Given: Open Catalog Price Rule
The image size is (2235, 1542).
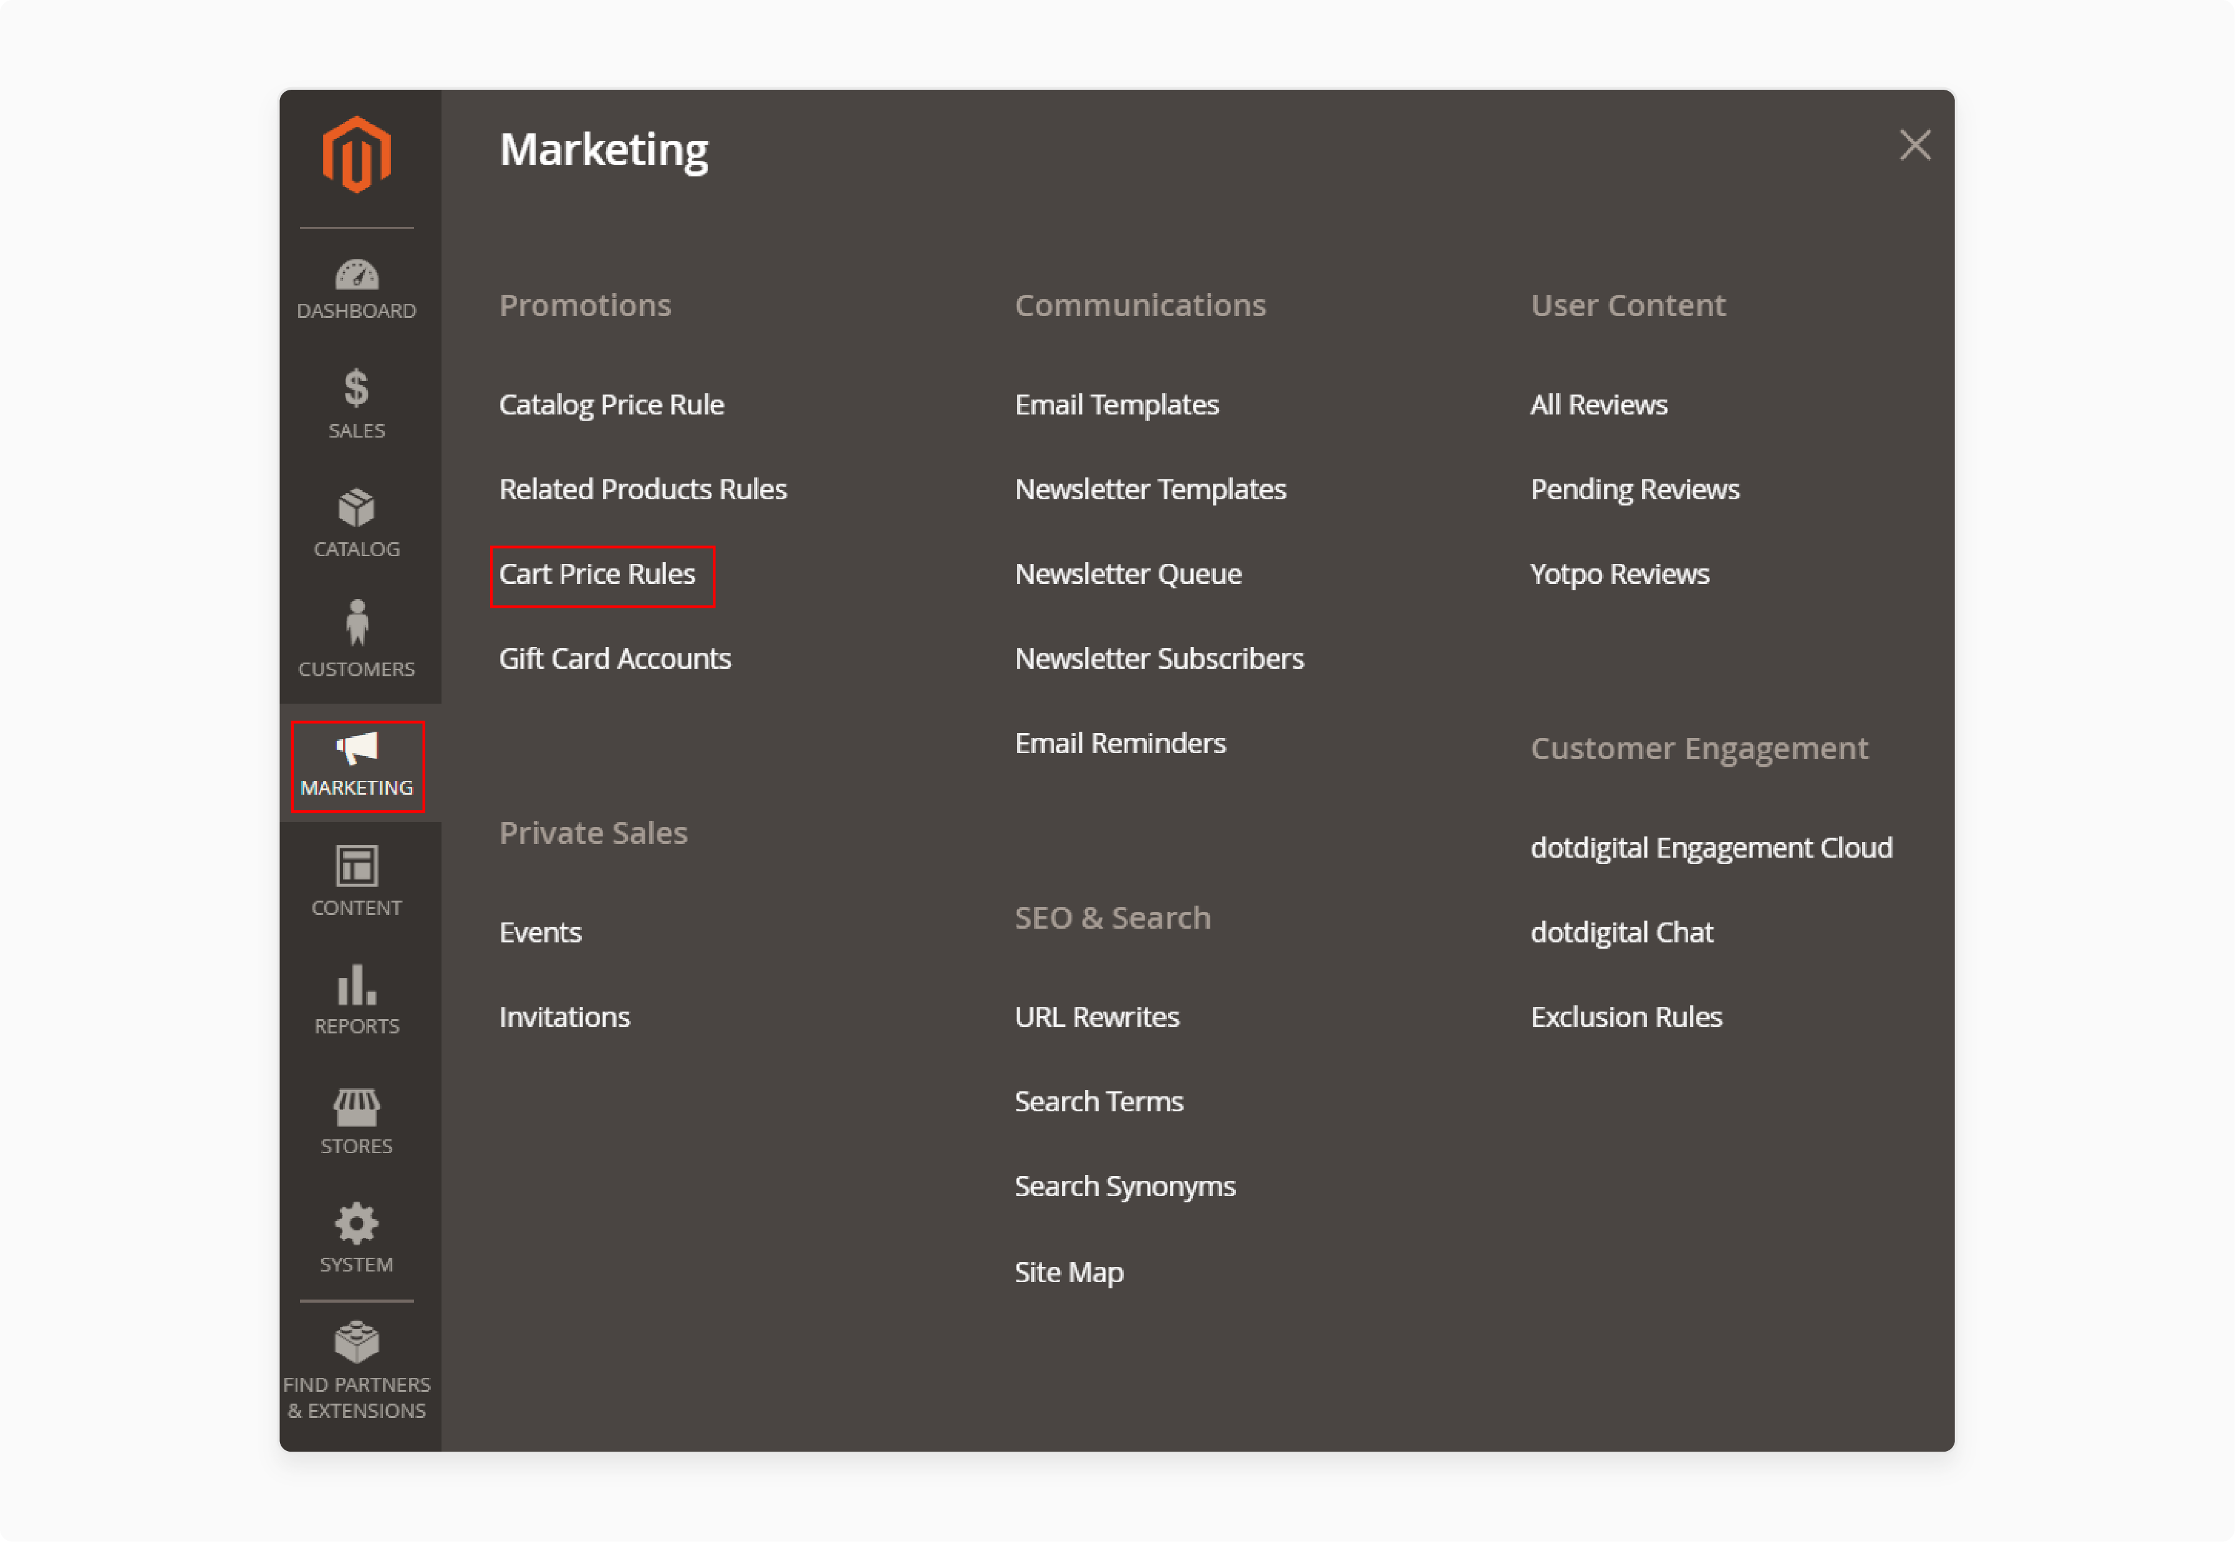Looking at the screenshot, I should pyautogui.click(x=611, y=405).
